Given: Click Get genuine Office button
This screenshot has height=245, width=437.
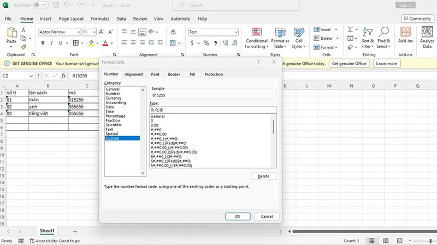Looking at the screenshot, I should (x=349, y=64).
